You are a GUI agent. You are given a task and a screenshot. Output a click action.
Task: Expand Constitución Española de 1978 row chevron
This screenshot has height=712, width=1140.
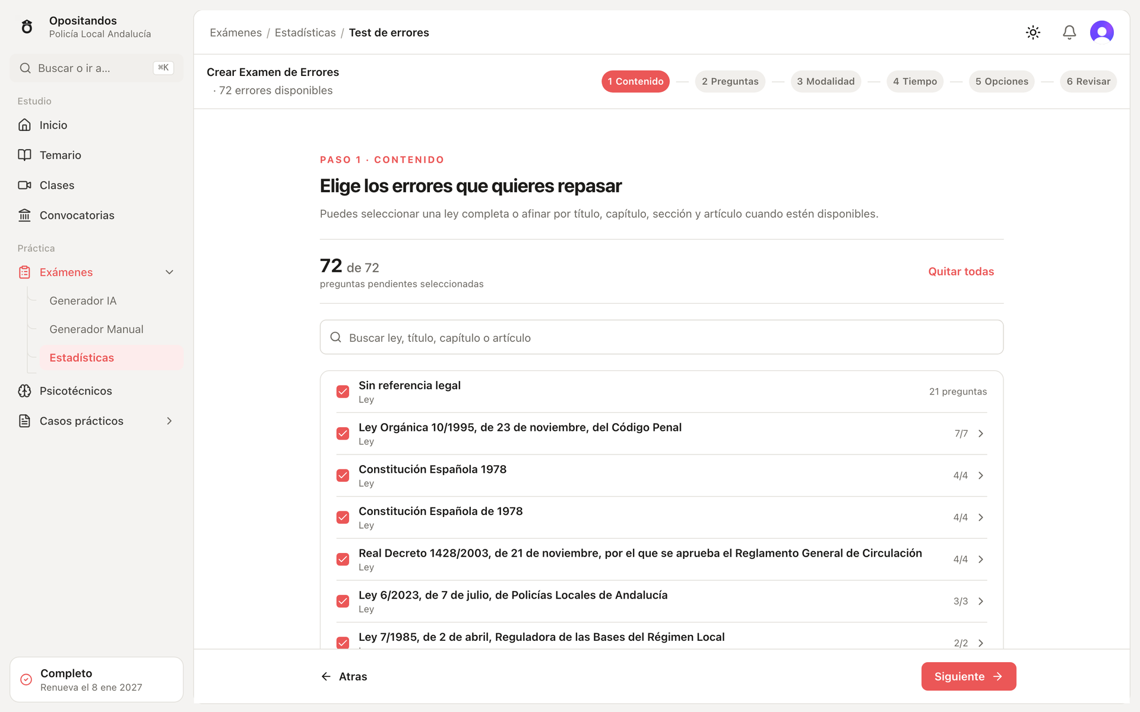tap(981, 517)
